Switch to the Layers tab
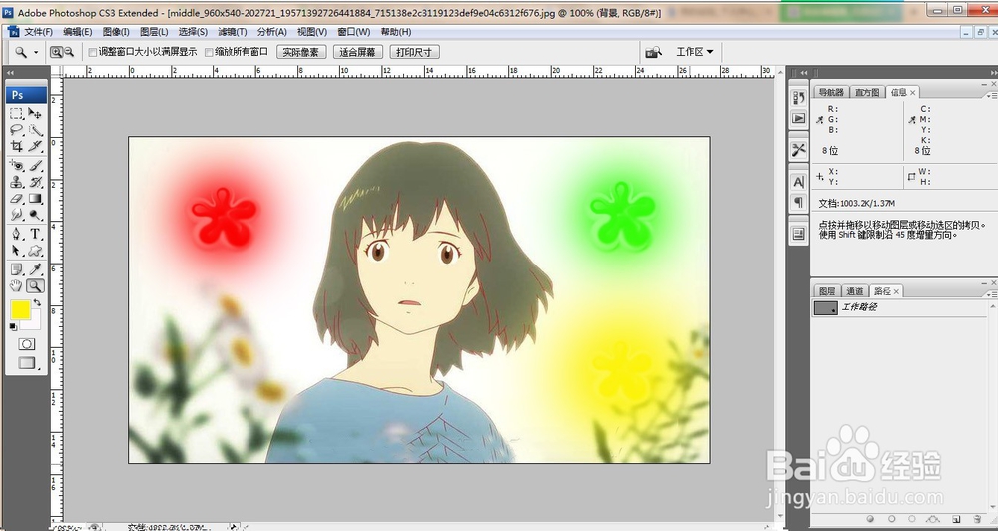 (827, 291)
